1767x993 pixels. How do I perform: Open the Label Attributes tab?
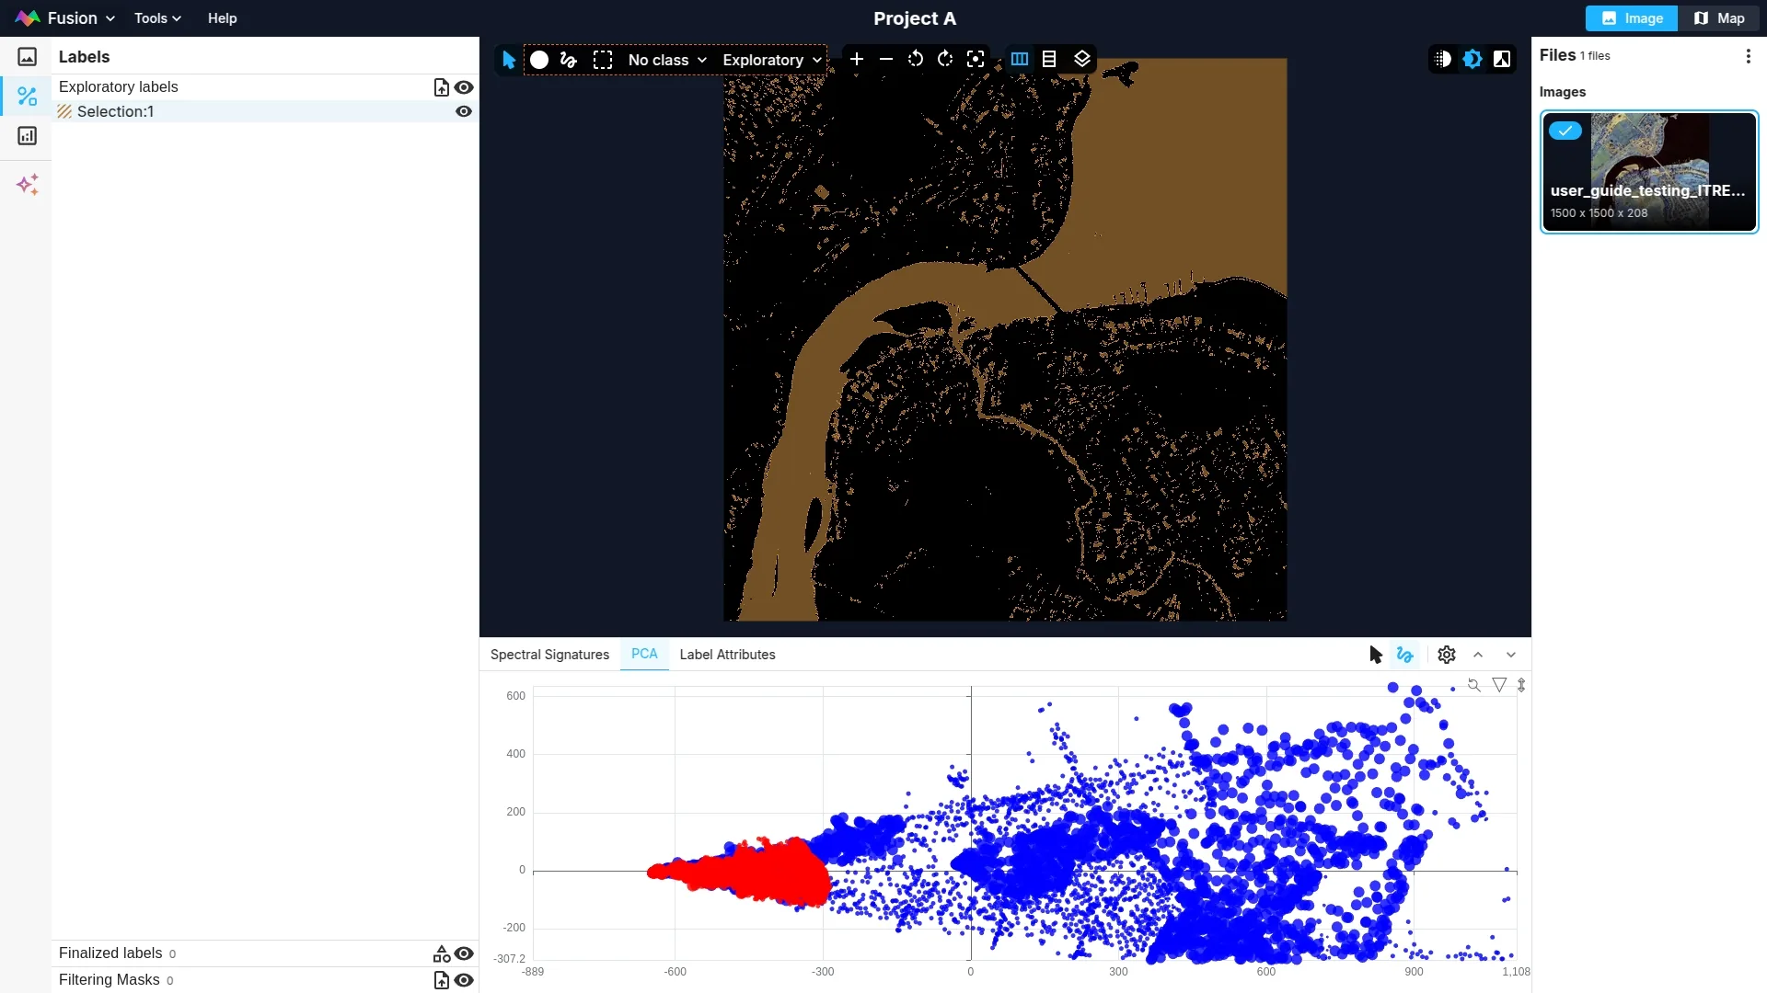click(727, 655)
